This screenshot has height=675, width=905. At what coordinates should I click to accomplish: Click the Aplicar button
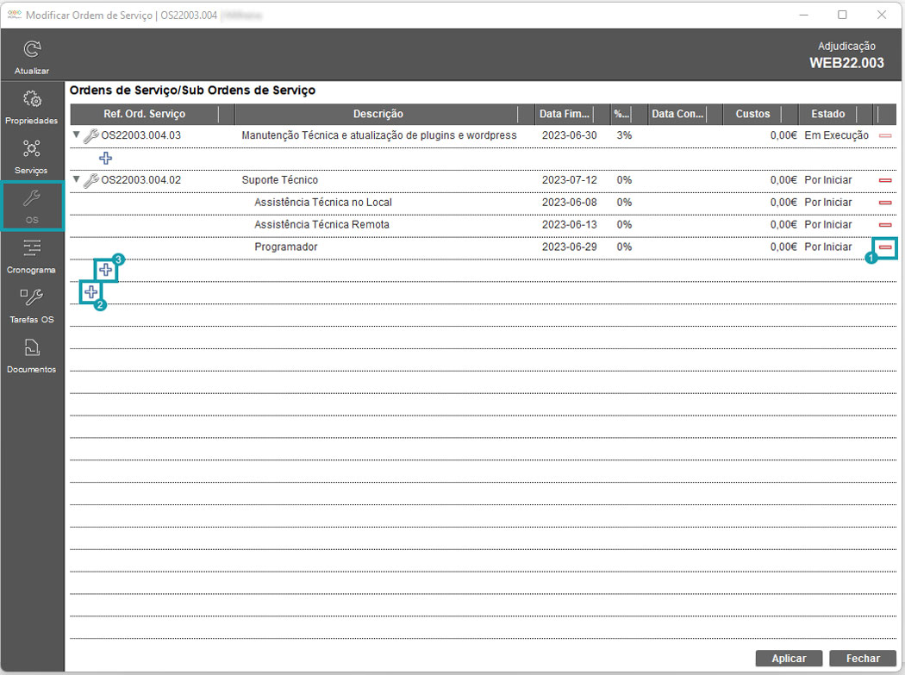point(789,659)
